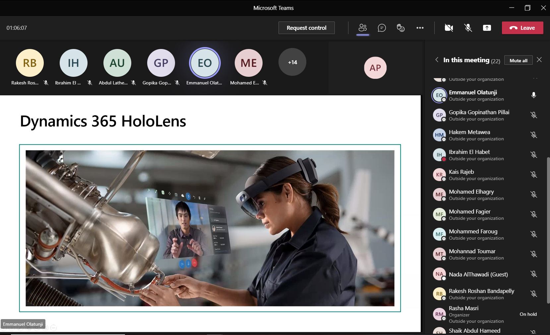Click Rakesh Ros... muted mic under RB avatar
This screenshot has width=550, height=335.
(x=46, y=83)
